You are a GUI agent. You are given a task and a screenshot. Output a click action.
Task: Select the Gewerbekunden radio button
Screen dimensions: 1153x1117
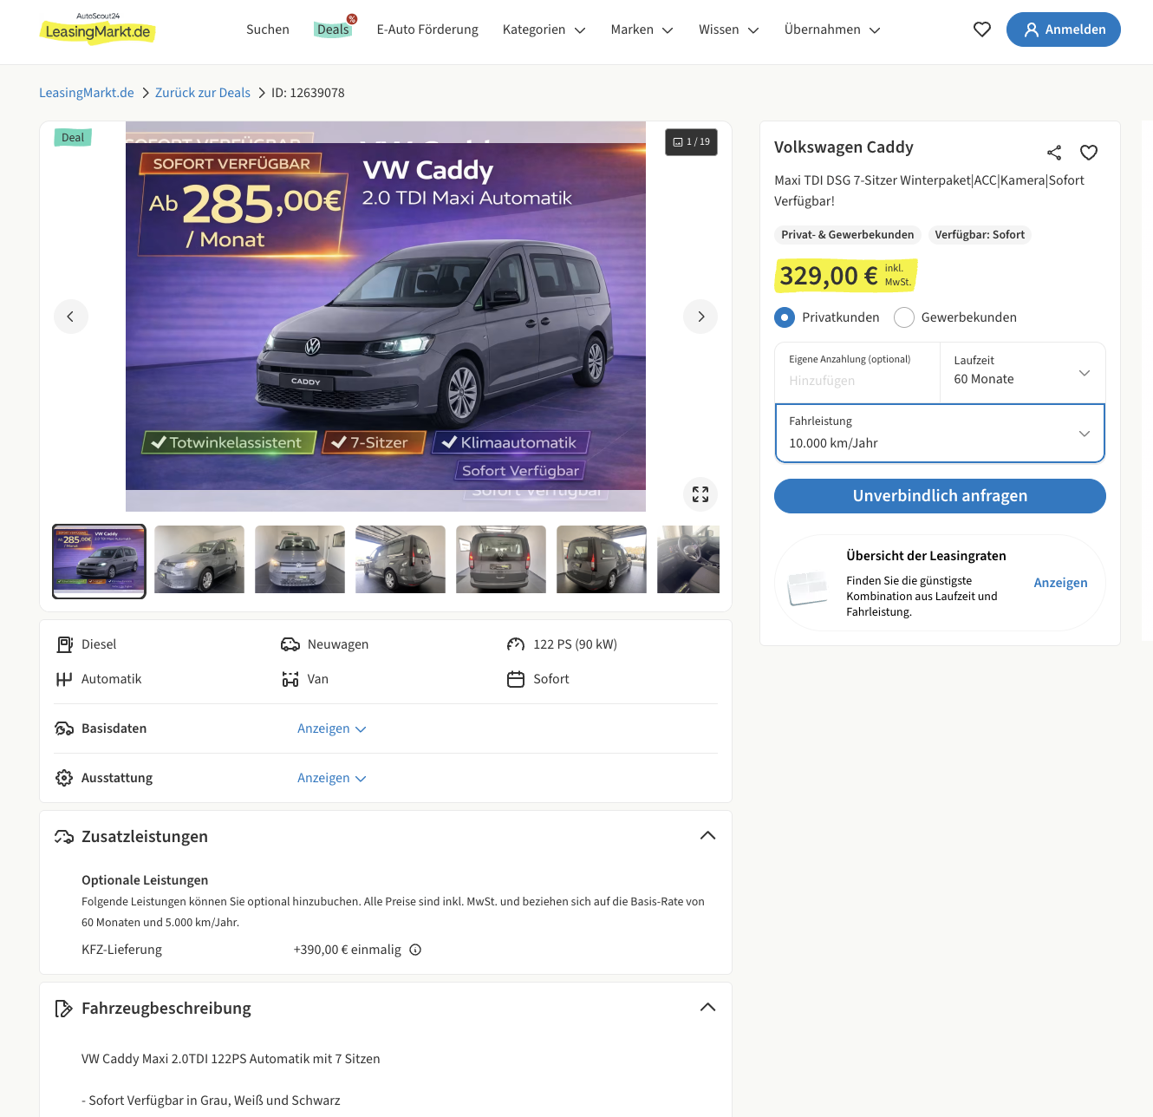pos(904,317)
